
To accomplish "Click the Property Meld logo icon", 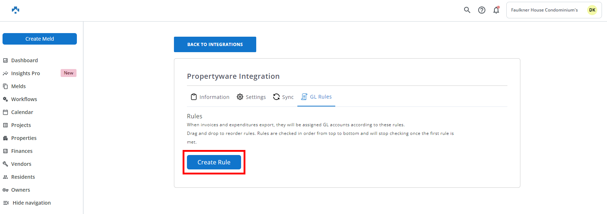I will (x=16, y=10).
